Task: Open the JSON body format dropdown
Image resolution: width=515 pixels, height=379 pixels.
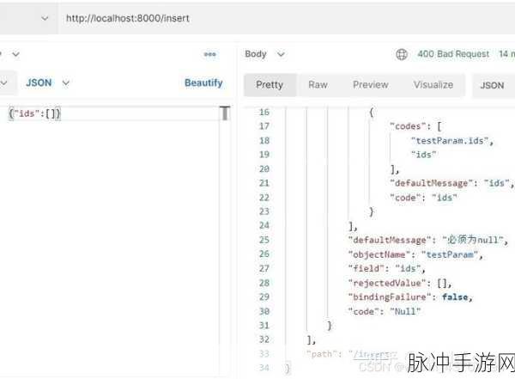Action: [x=47, y=83]
